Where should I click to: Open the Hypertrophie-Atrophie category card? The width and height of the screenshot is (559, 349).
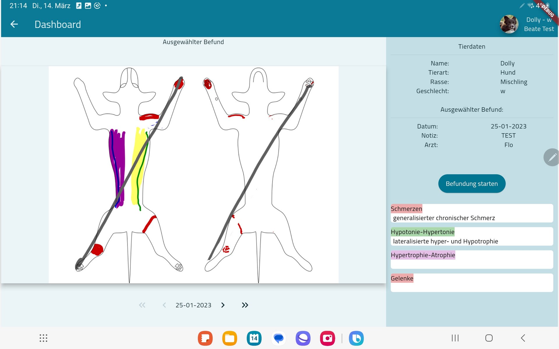tap(472, 259)
